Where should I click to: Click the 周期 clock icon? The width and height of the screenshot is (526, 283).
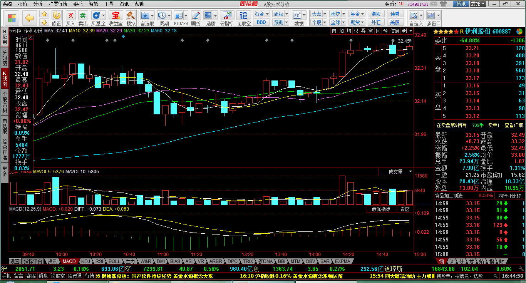coord(162,15)
